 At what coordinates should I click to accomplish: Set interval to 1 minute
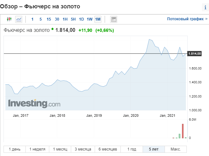(x=32, y=19)
